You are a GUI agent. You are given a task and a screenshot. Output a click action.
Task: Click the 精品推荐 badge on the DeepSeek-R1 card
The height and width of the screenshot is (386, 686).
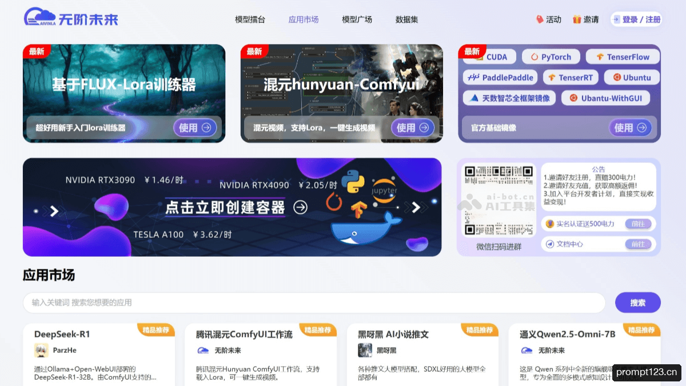click(x=156, y=330)
